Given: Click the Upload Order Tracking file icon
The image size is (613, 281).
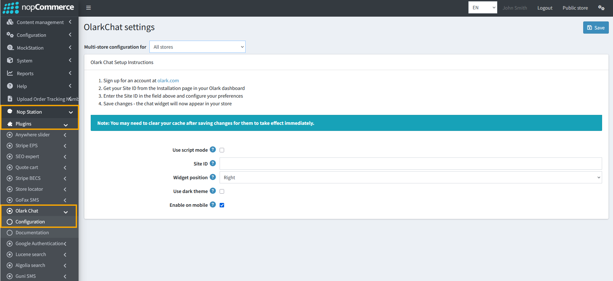Looking at the screenshot, I should pos(10,99).
